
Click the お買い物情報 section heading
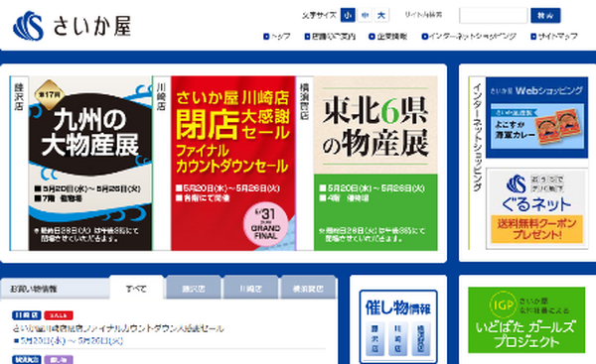click(x=34, y=290)
